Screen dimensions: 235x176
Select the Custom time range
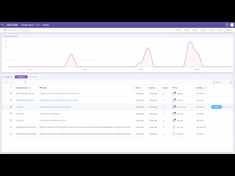pos(229,30)
